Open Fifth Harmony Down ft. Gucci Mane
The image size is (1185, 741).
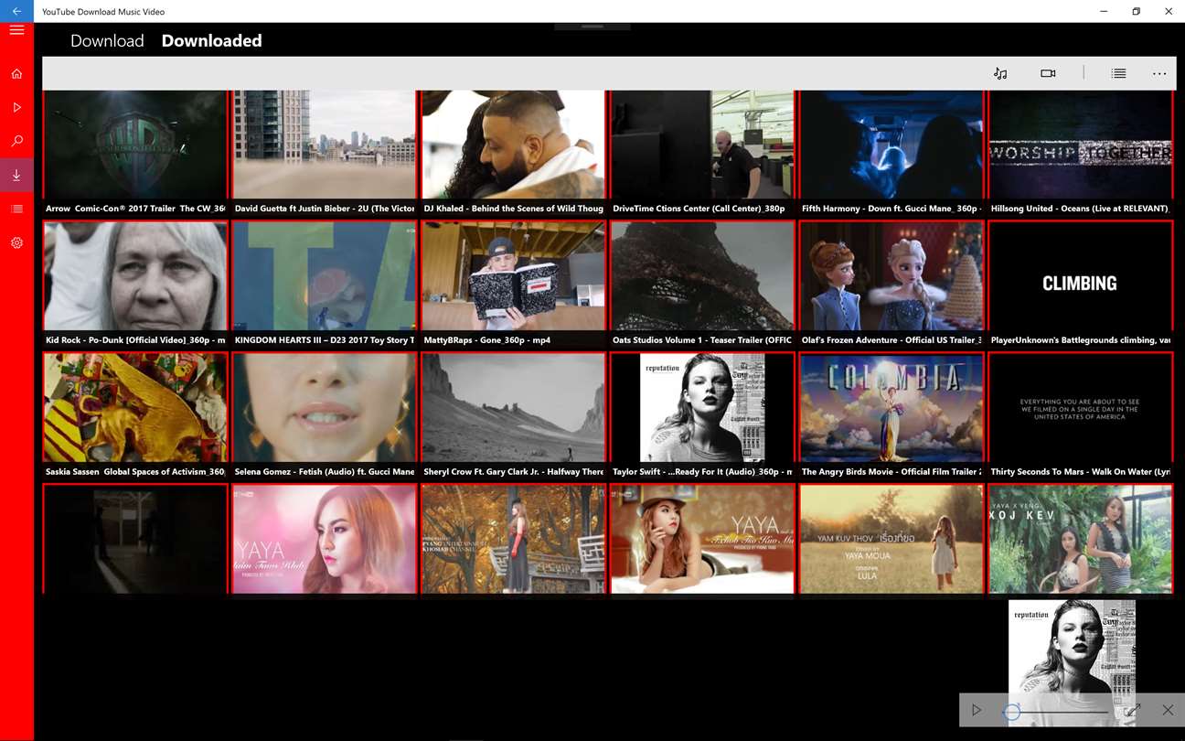point(891,154)
